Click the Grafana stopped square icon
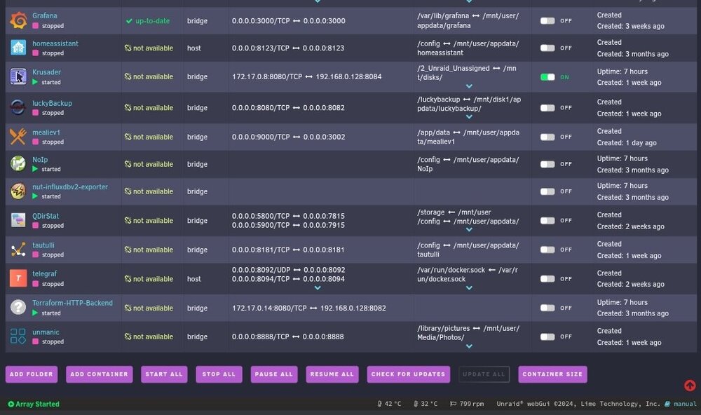This screenshot has height=415, width=701. click(x=35, y=26)
